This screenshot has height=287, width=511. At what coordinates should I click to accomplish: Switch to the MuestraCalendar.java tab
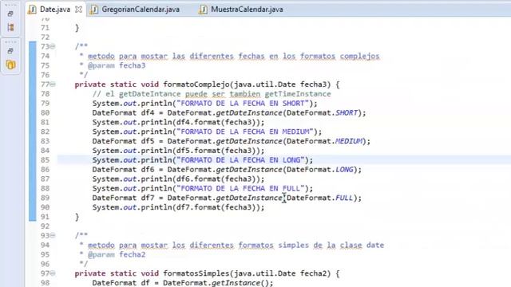tap(247, 10)
